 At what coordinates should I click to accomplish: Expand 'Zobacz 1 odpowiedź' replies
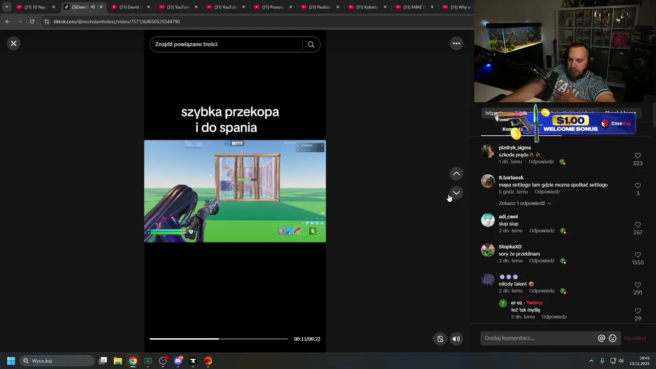525,203
